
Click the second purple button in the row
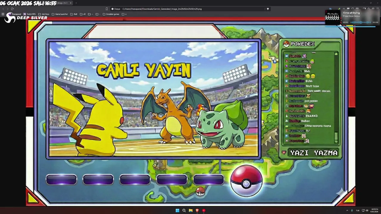(x=98, y=180)
